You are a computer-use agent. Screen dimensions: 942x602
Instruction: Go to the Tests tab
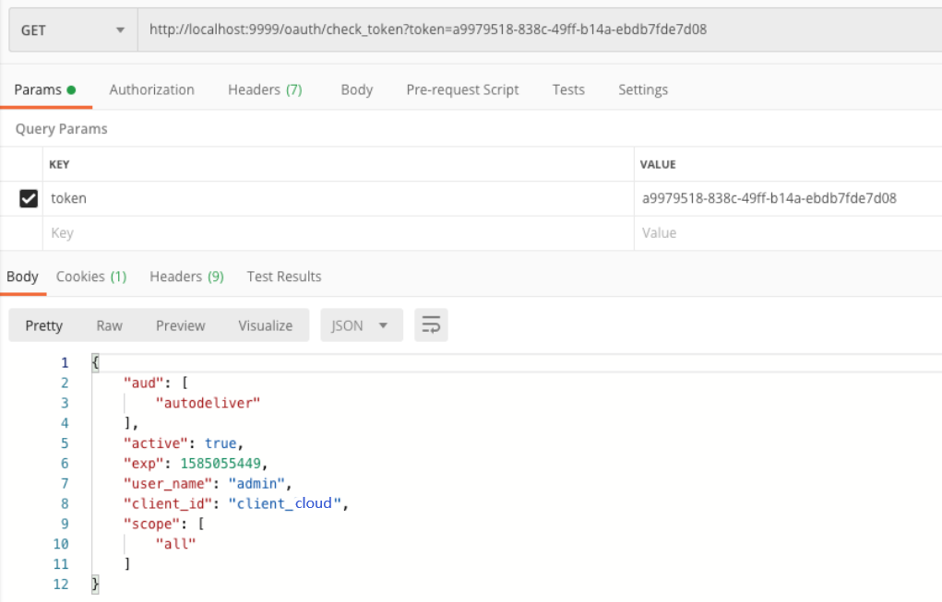point(568,89)
